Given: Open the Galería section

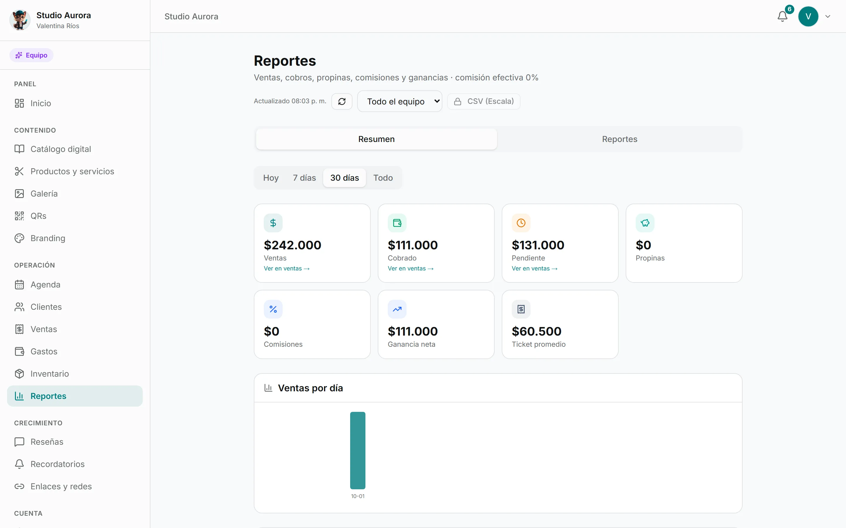Looking at the screenshot, I should pos(75,194).
